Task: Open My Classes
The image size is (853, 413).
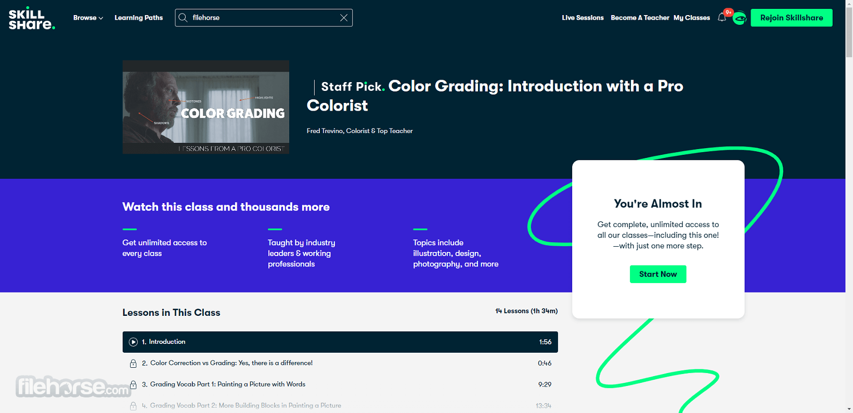Action: pyautogui.click(x=692, y=18)
